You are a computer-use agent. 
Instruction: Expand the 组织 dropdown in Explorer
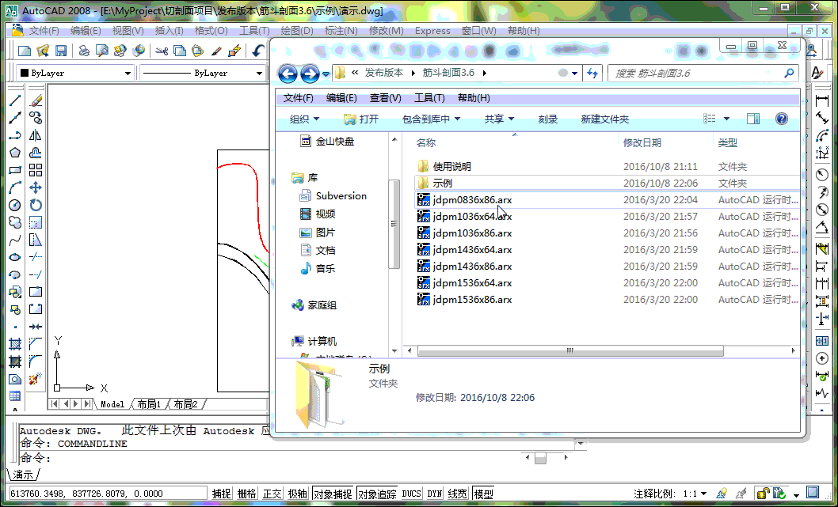(305, 119)
